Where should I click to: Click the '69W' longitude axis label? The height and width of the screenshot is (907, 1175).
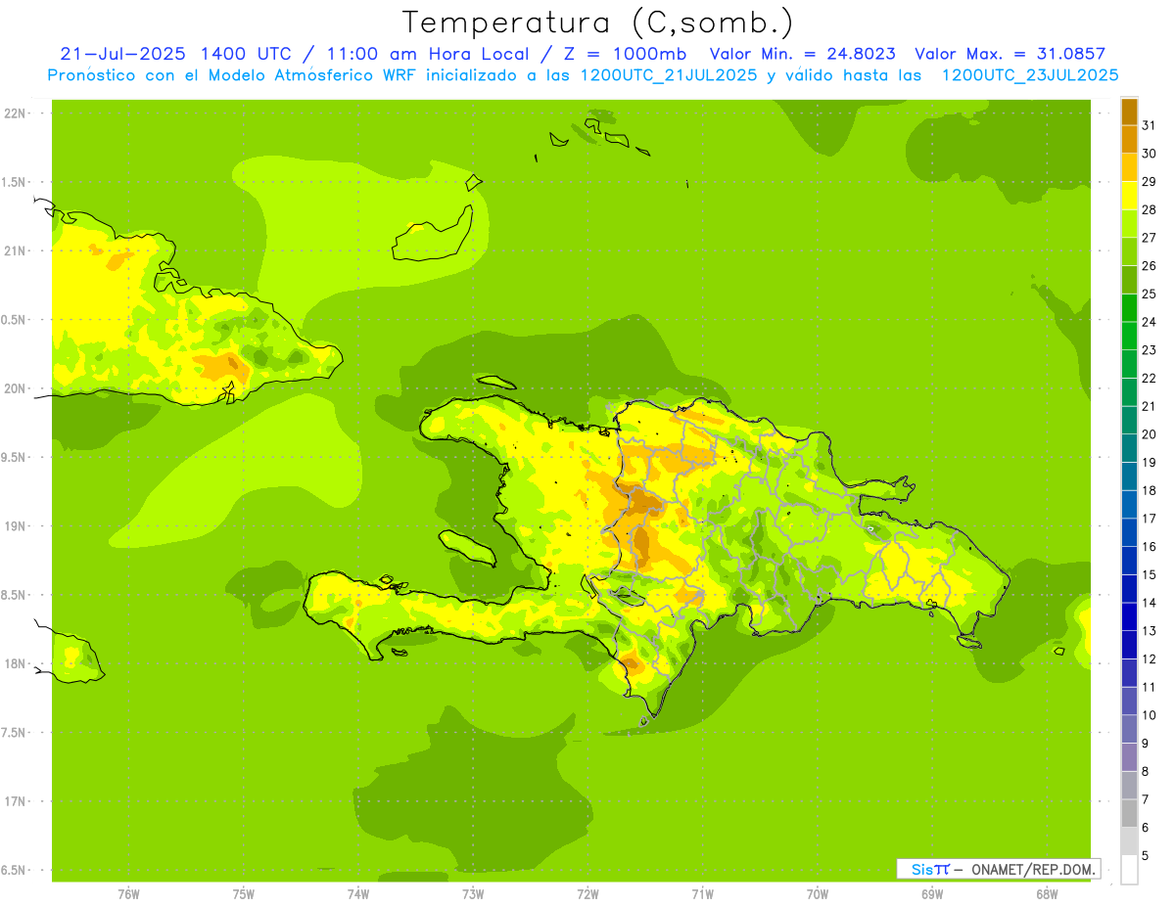coord(932,893)
